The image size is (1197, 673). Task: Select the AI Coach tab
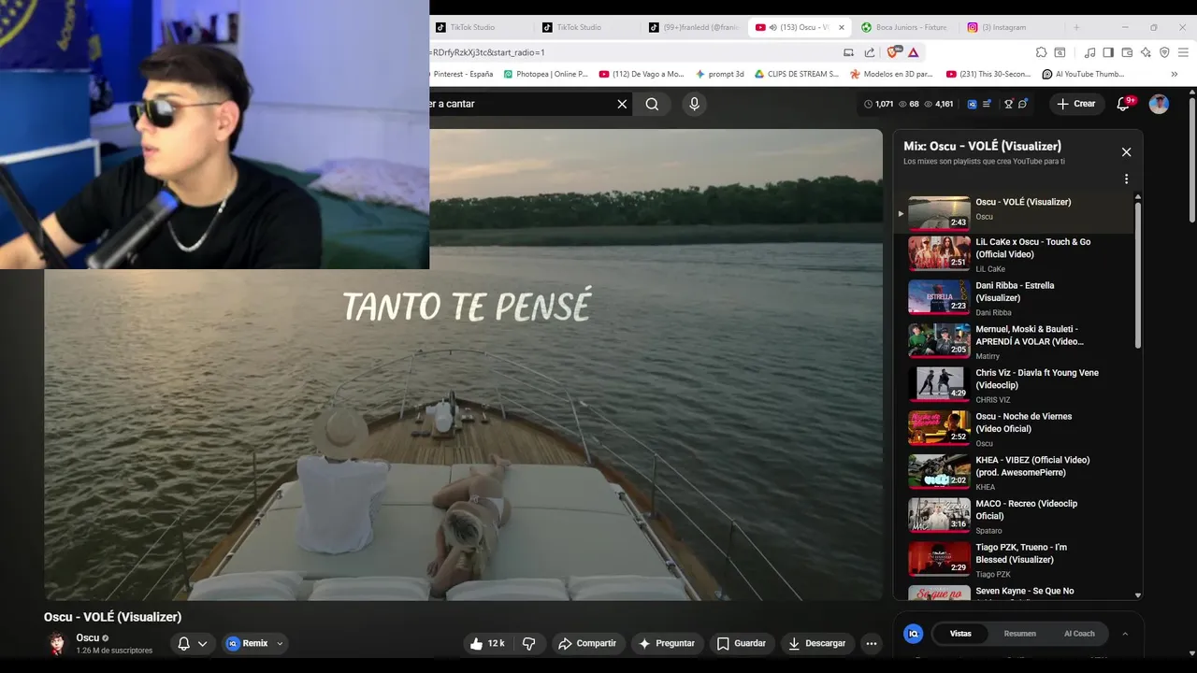1079,634
